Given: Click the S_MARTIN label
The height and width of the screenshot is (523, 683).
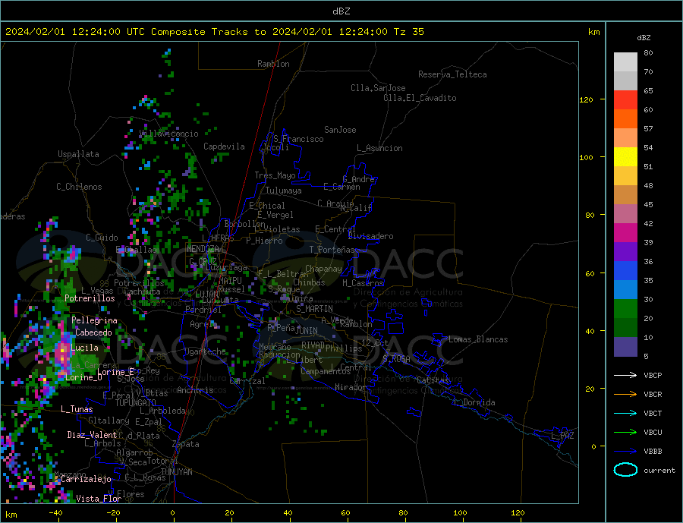Looking at the screenshot, I should pyautogui.click(x=314, y=309).
